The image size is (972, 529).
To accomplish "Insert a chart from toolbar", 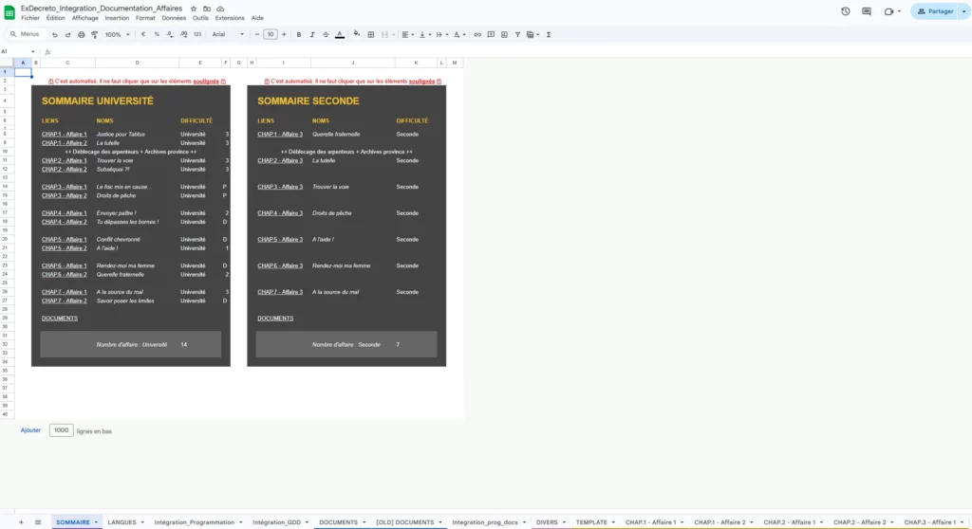I will pyautogui.click(x=504, y=35).
